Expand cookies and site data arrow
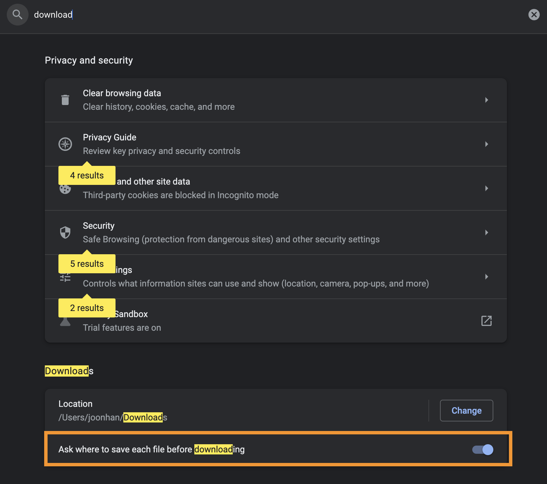Viewport: 547px width, 484px height. click(487, 188)
